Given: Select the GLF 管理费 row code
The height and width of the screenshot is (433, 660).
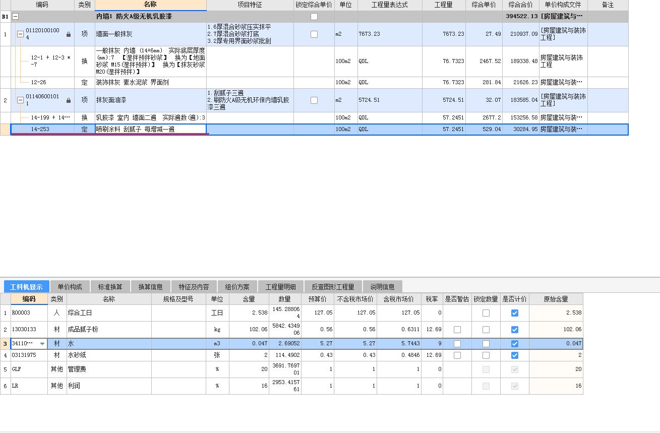Looking at the screenshot, I should click(29, 369).
